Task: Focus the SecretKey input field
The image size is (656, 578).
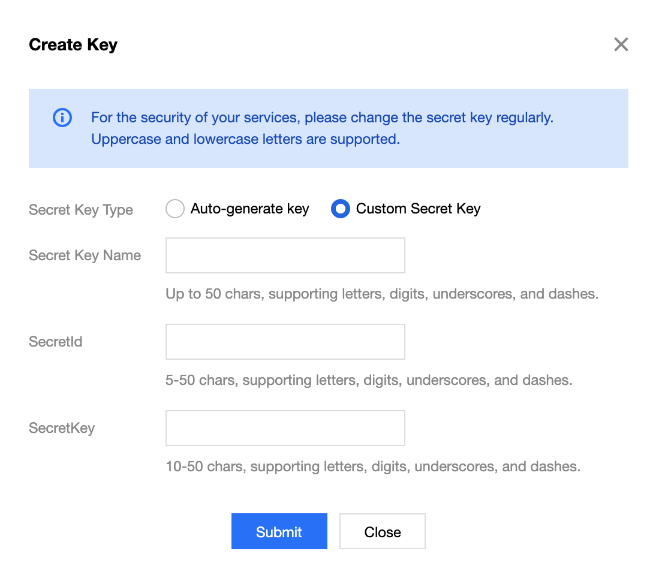Action: (285, 428)
